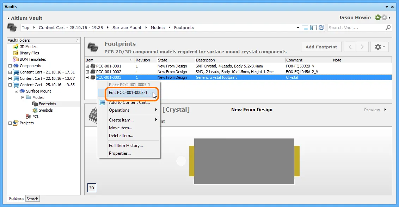Sort by the Description column header
Image resolution: width=399 pixels, height=207 pixels.
(240, 60)
